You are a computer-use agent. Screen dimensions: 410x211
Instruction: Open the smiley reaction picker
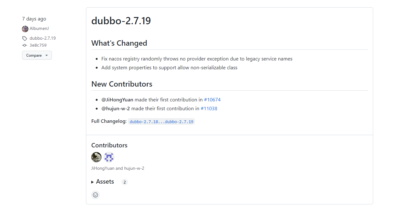coord(95,195)
